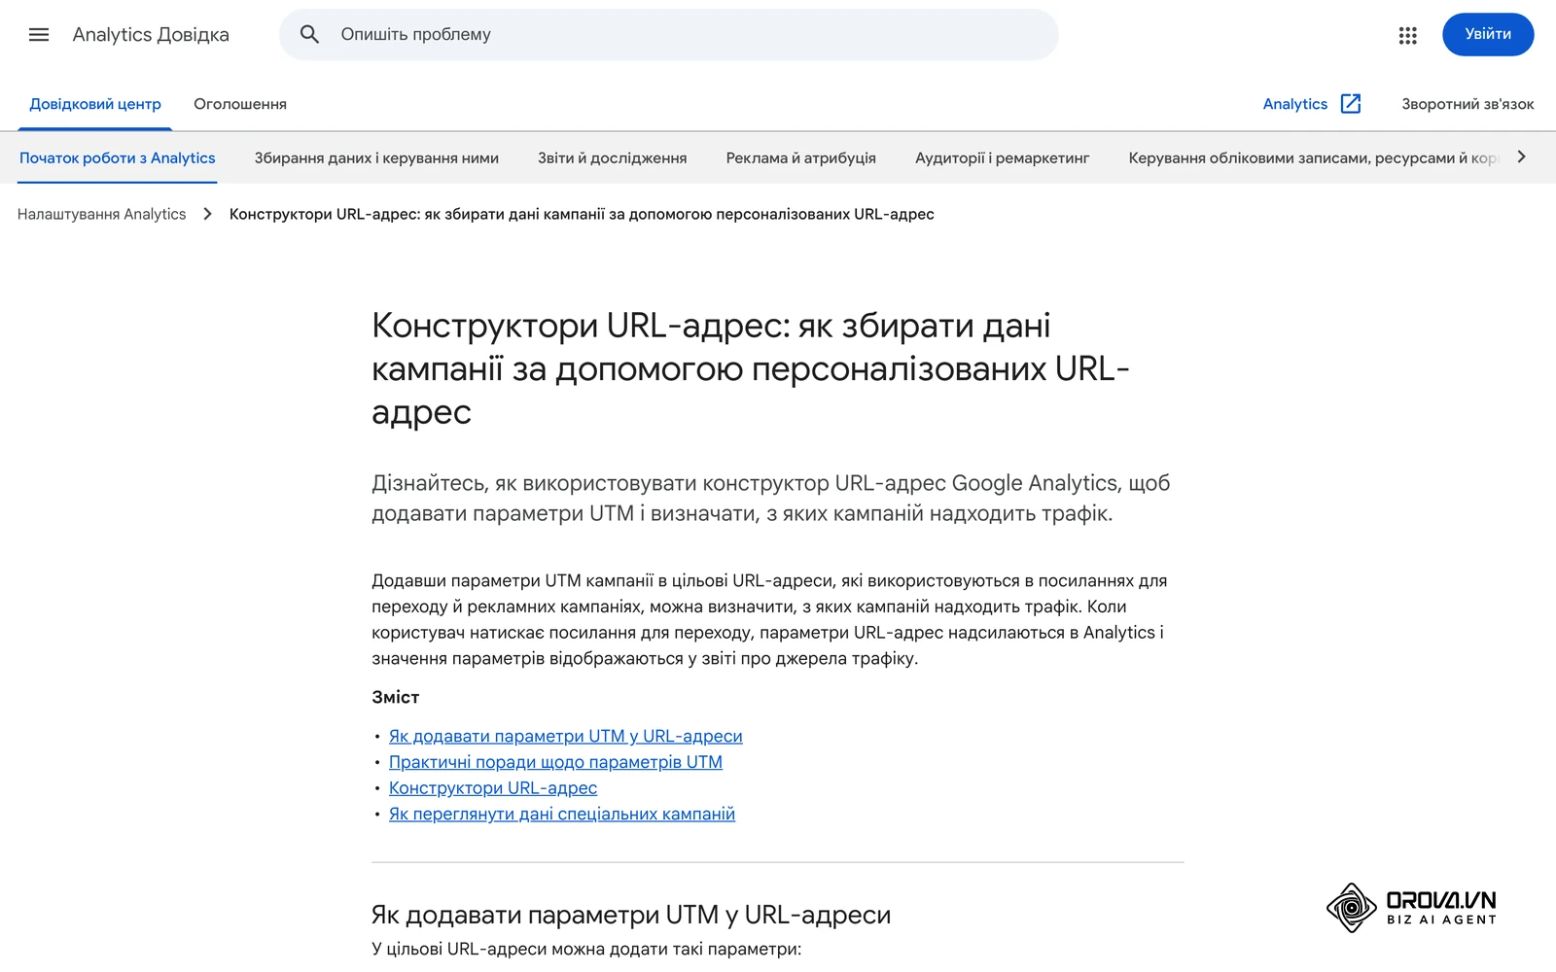
Task: Sign in with the Увійти button
Action: [x=1488, y=34]
